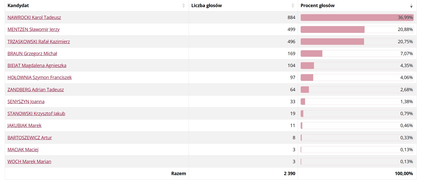Open BARTOSZEWICZ Artur candidate link
Viewport: 423px width, 184px height.
(x=30, y=138)
